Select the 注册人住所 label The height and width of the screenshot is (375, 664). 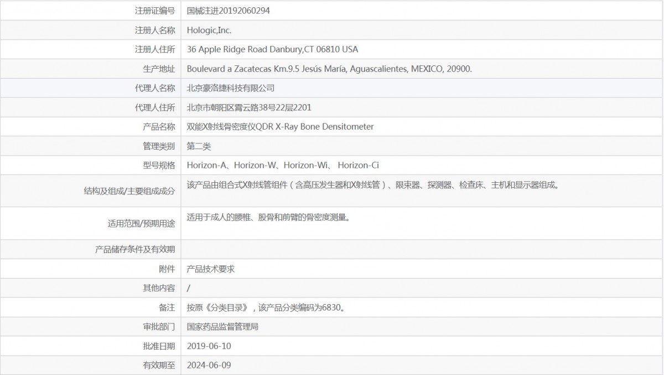(155, 49)
